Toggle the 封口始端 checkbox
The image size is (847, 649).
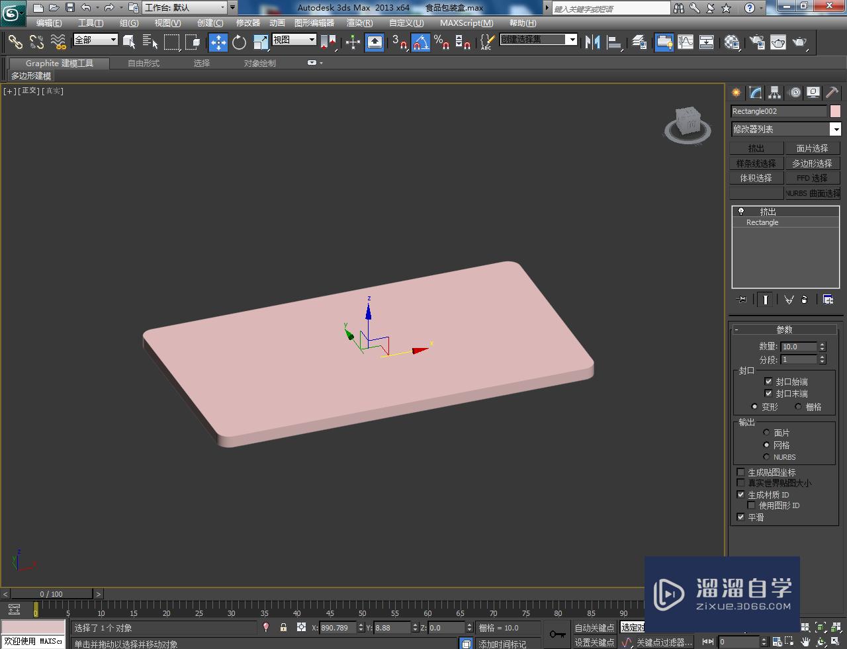[768, 382]
